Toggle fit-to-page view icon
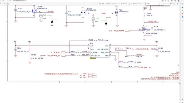This screenshot has height=103, width=184. 103,4
